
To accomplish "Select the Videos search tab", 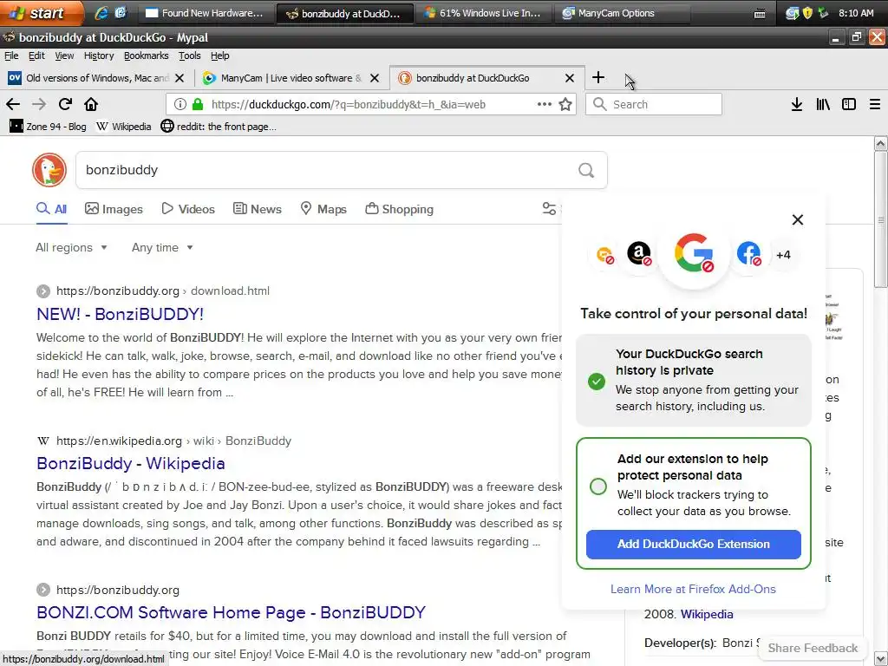I will tap(188, 209).
